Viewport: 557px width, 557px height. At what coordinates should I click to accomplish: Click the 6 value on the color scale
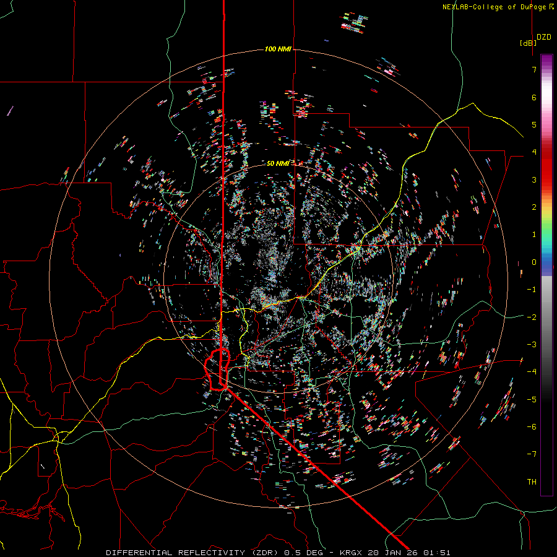tap(534, 97)
